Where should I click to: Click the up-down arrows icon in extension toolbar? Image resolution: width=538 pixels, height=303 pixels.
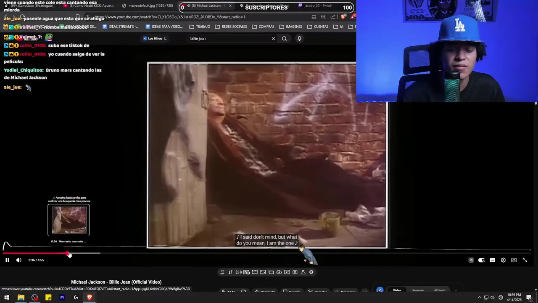click(x=230, y=272)
